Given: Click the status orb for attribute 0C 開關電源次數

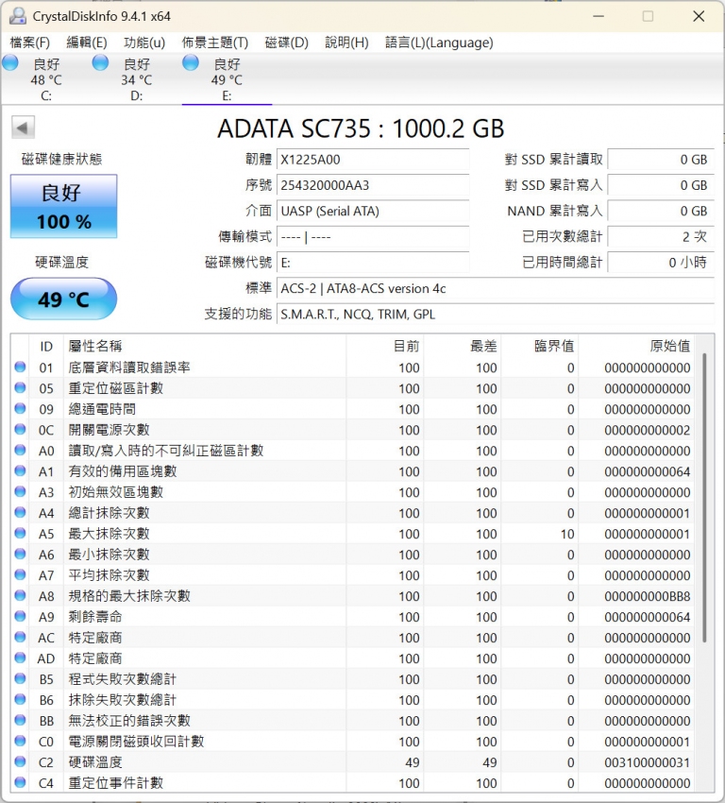Looking at the screenshot, I should coord(20,430).
